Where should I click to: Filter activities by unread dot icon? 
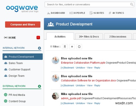point(72,47)
